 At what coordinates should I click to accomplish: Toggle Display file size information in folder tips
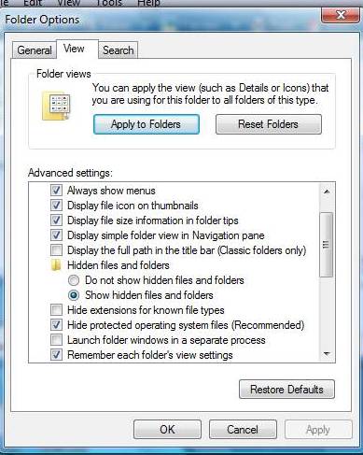pyautogui.click(x=56, y=220)
